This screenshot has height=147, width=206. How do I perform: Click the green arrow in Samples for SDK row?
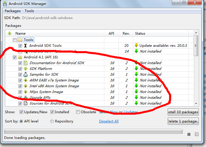(x=136, y=74)
